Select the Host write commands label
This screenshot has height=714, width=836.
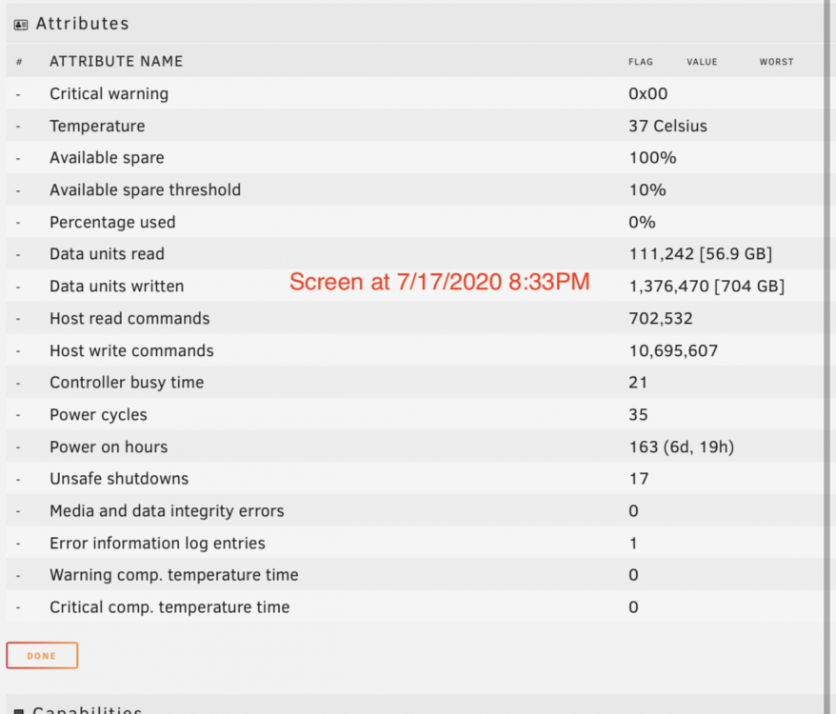click(x=131, y=350)
